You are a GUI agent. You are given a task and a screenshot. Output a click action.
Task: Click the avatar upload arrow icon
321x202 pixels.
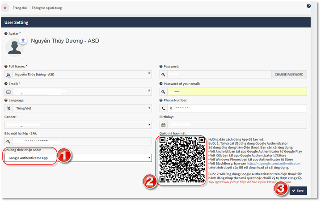click(23, 41)
